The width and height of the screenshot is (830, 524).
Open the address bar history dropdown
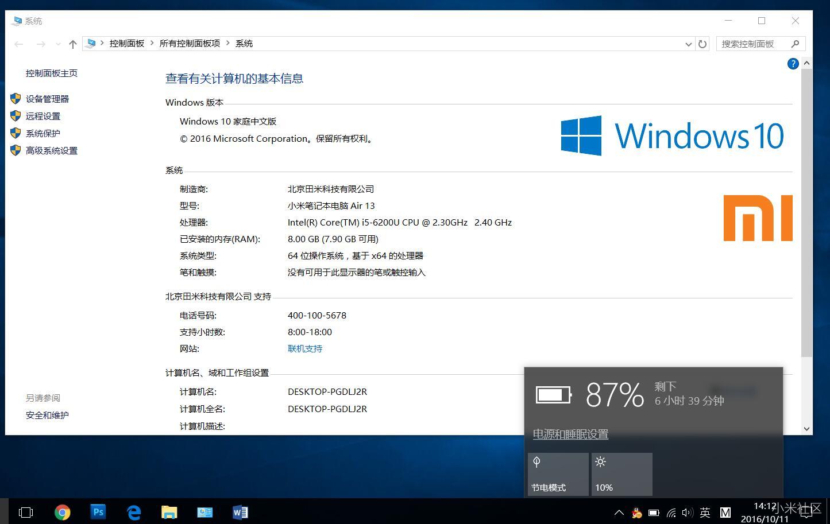(688, 44)
